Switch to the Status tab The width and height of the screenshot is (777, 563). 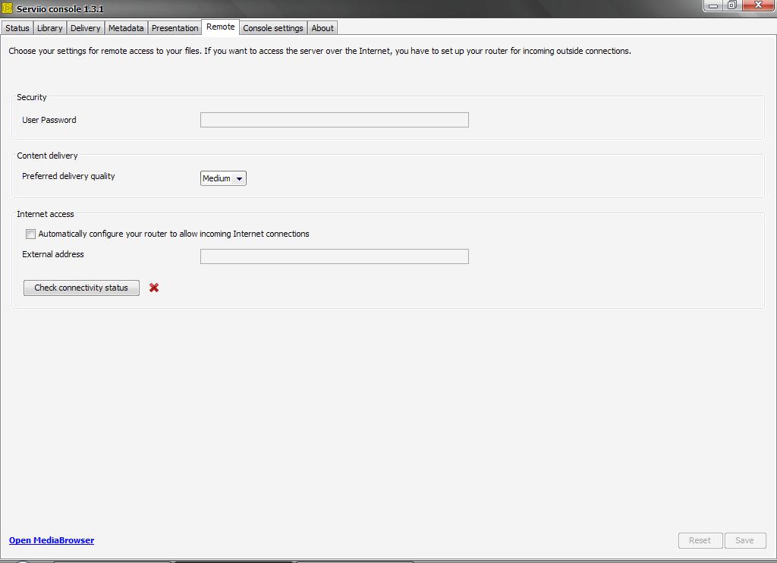[x=17, y=28]
